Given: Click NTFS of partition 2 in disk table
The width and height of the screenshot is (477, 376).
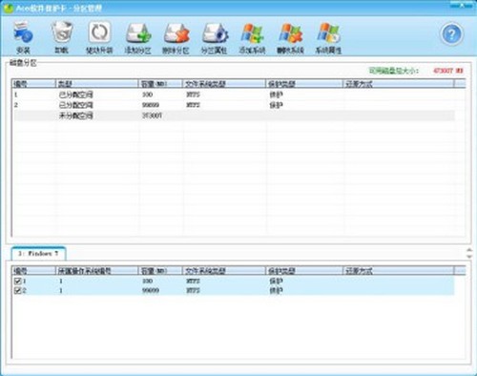Looking at the screenshot, I should (193, 105).
